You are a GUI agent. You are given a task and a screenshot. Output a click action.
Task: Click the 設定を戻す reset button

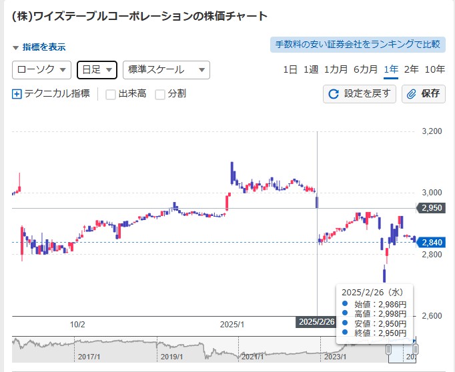pyautogui.click(x=359, y=94)
